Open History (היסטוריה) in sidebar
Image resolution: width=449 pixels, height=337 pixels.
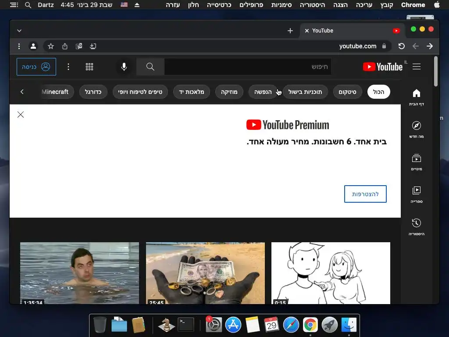tap(417, 227)
